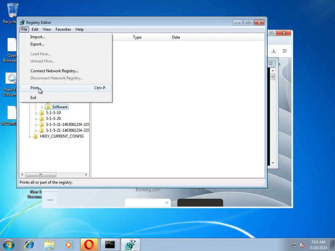Click the Registry Editor taskbar button
The image size is (335, 251).
click(130, 244)
